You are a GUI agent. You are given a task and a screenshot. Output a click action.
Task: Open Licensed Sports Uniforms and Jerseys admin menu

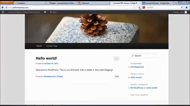point(24,12)
